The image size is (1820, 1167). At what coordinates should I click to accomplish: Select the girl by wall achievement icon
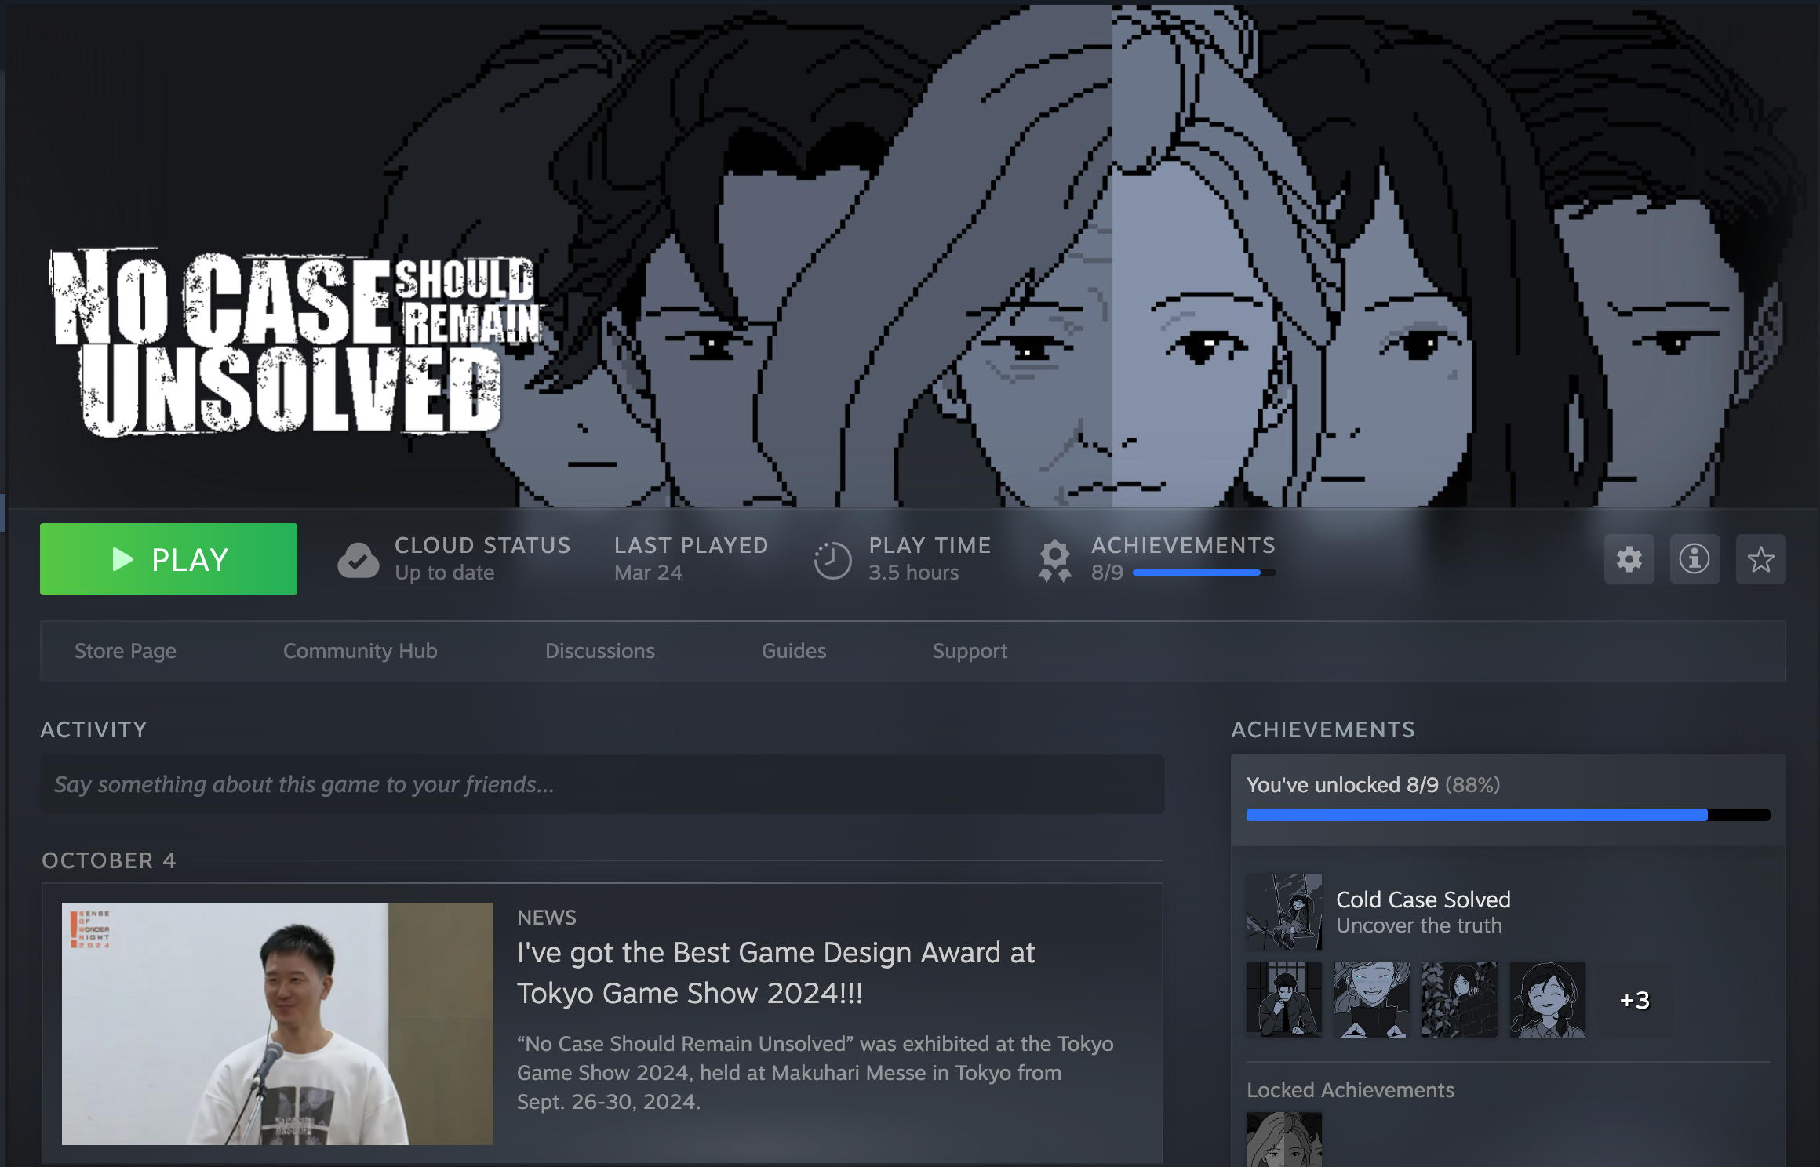[x=1460, y=1000]
